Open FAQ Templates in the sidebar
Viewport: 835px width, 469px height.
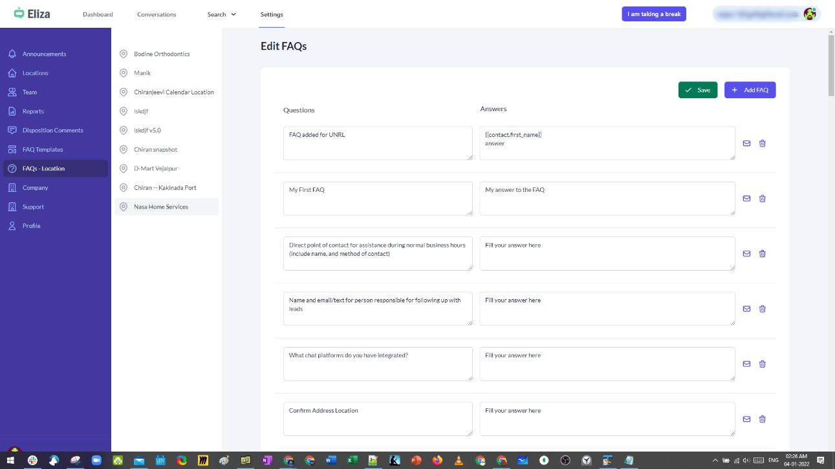[x=43, y=149]
